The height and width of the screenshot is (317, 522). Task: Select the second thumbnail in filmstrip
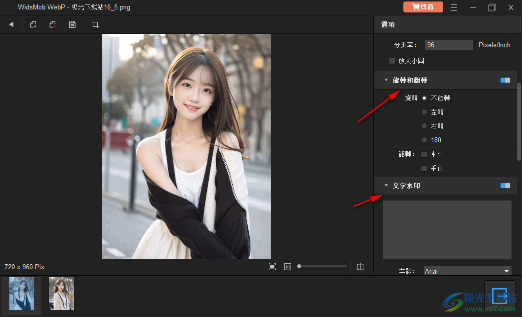click(x=61, y=294)
